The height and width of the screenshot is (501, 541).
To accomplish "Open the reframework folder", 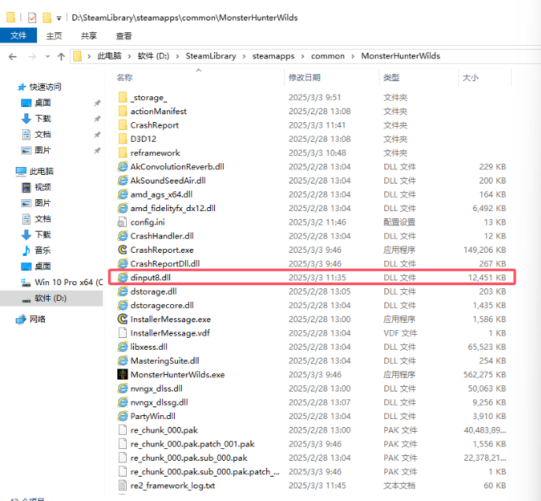I will click(x=154, y=153).
